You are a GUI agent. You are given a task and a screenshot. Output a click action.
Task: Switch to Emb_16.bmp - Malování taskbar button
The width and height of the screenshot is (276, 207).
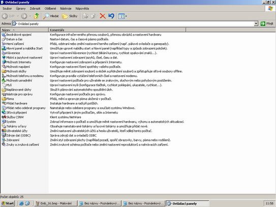click(55, 203)
